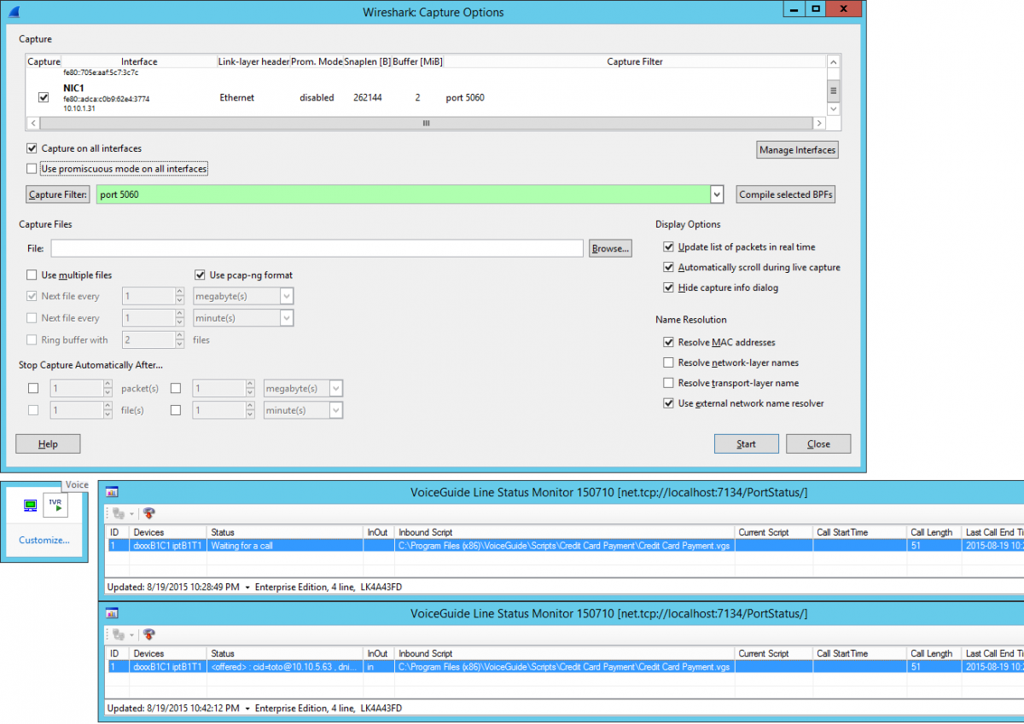Click the grayed devices icon in upper monitor toolbar
1024x724 pixels.
(119, 513)
